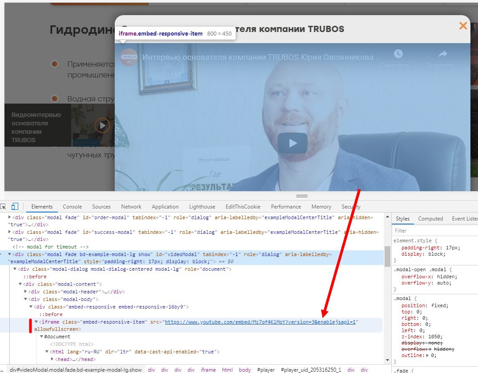Play the YouTube video in the modal

click(292, 143)
